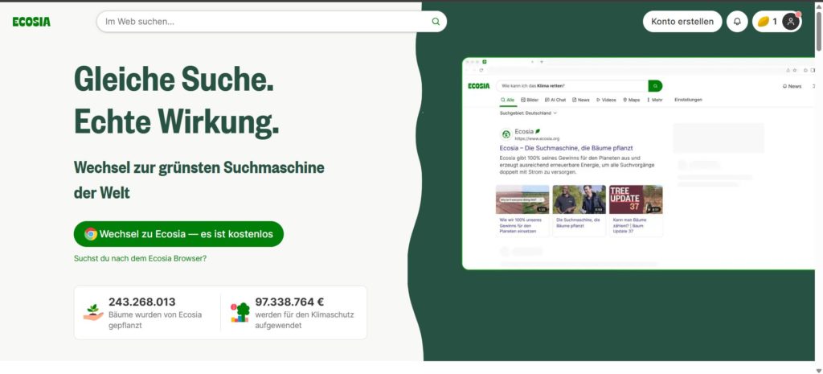The width and height of the screenshot is (823, 374).
Task: Click 'Wechsel zur grünsten Suchmaschine' text
Action: [x=199, y=167]
